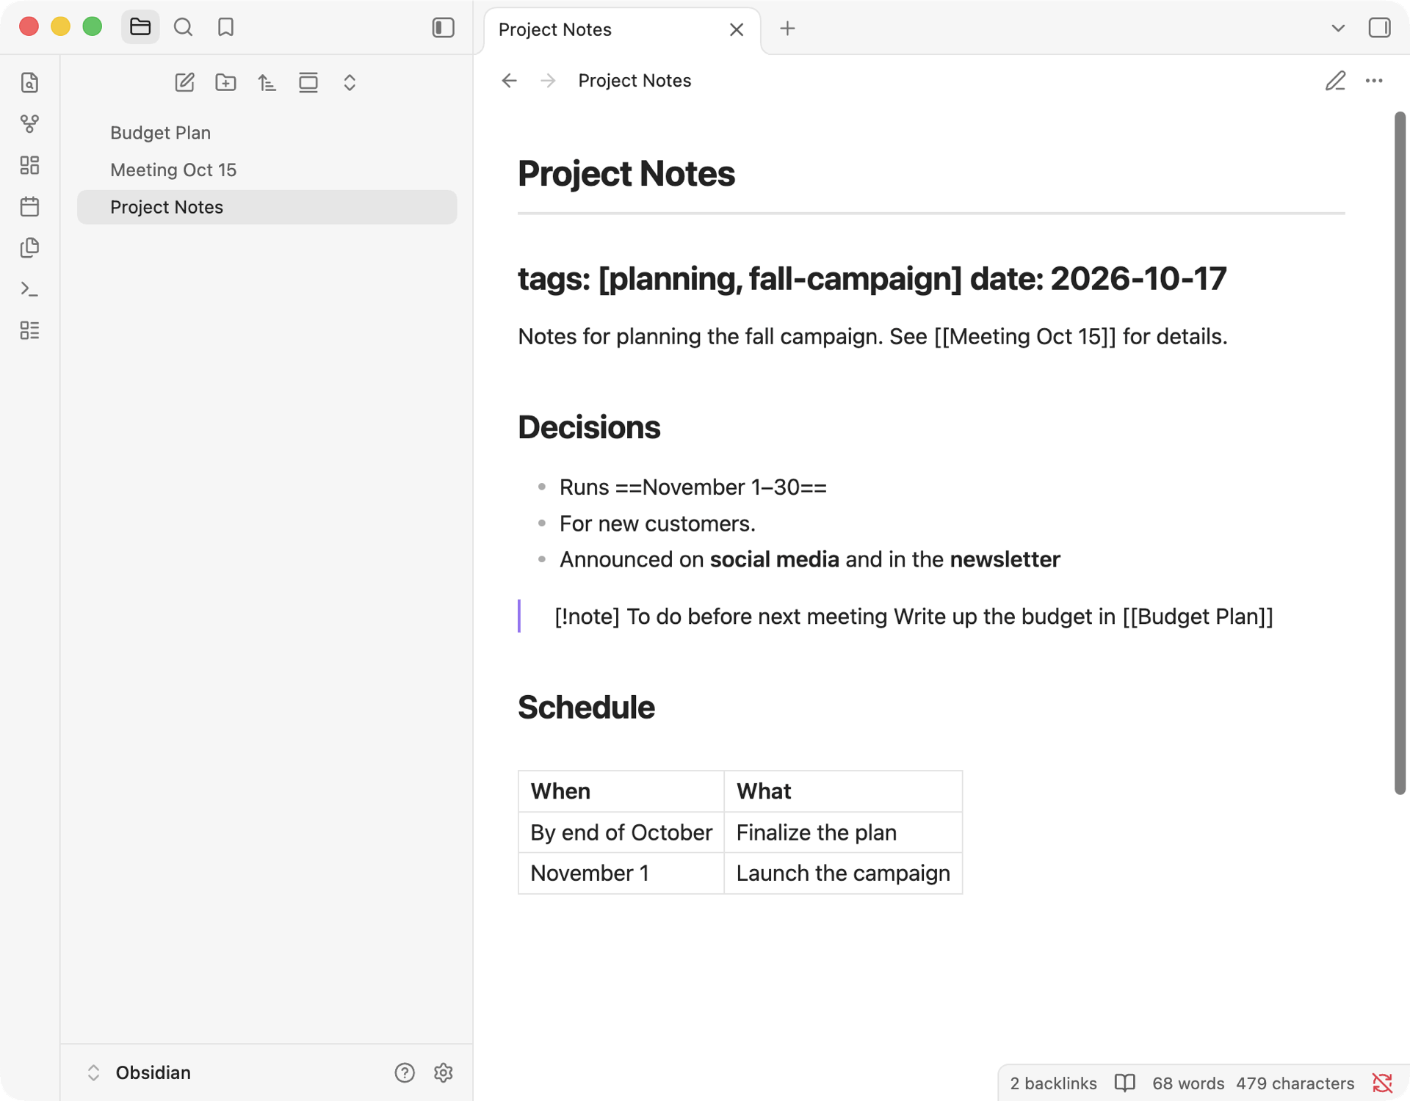Change the file sort order
Screen dimensions: 1410x1101
click(x=267, y=82)
